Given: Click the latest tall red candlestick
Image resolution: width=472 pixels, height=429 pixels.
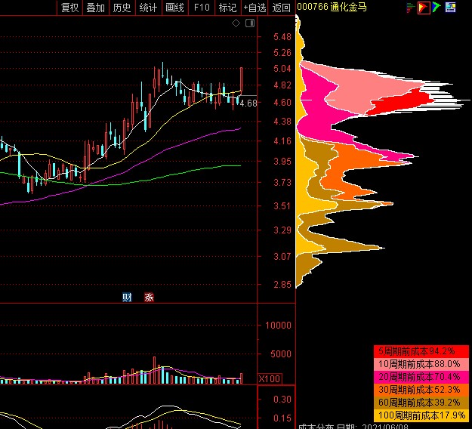Looking at the screenshot, I should [x=241, y=79].
